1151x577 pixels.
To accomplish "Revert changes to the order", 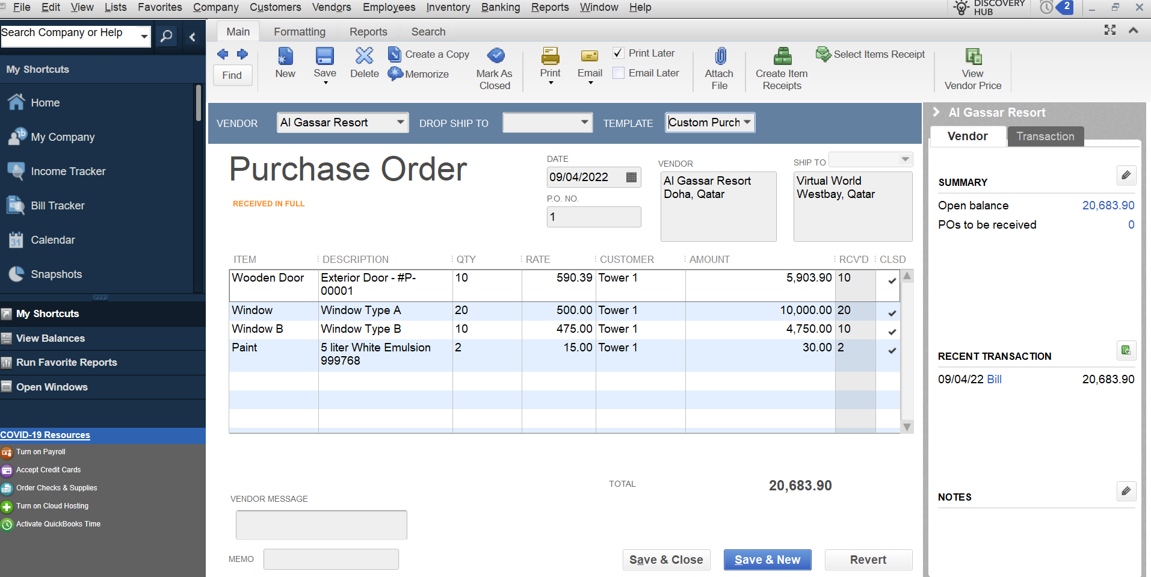I will tap(868, 560).
